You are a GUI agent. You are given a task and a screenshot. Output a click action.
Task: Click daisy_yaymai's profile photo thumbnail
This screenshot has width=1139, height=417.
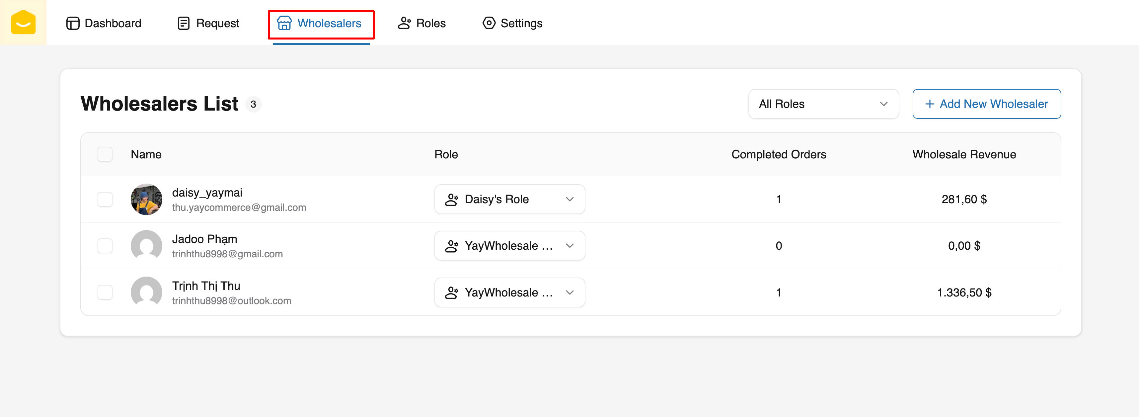coord(146,200)
